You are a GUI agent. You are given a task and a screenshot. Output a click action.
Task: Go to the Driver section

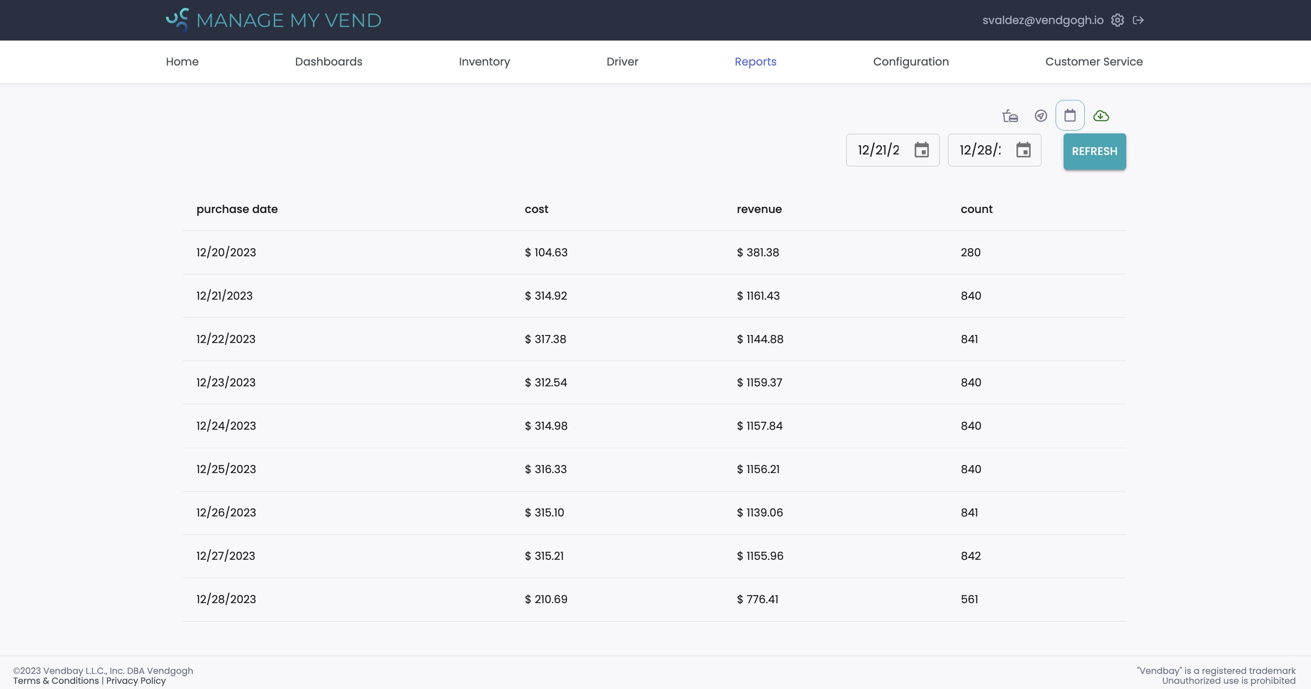[x=622, y=62]
